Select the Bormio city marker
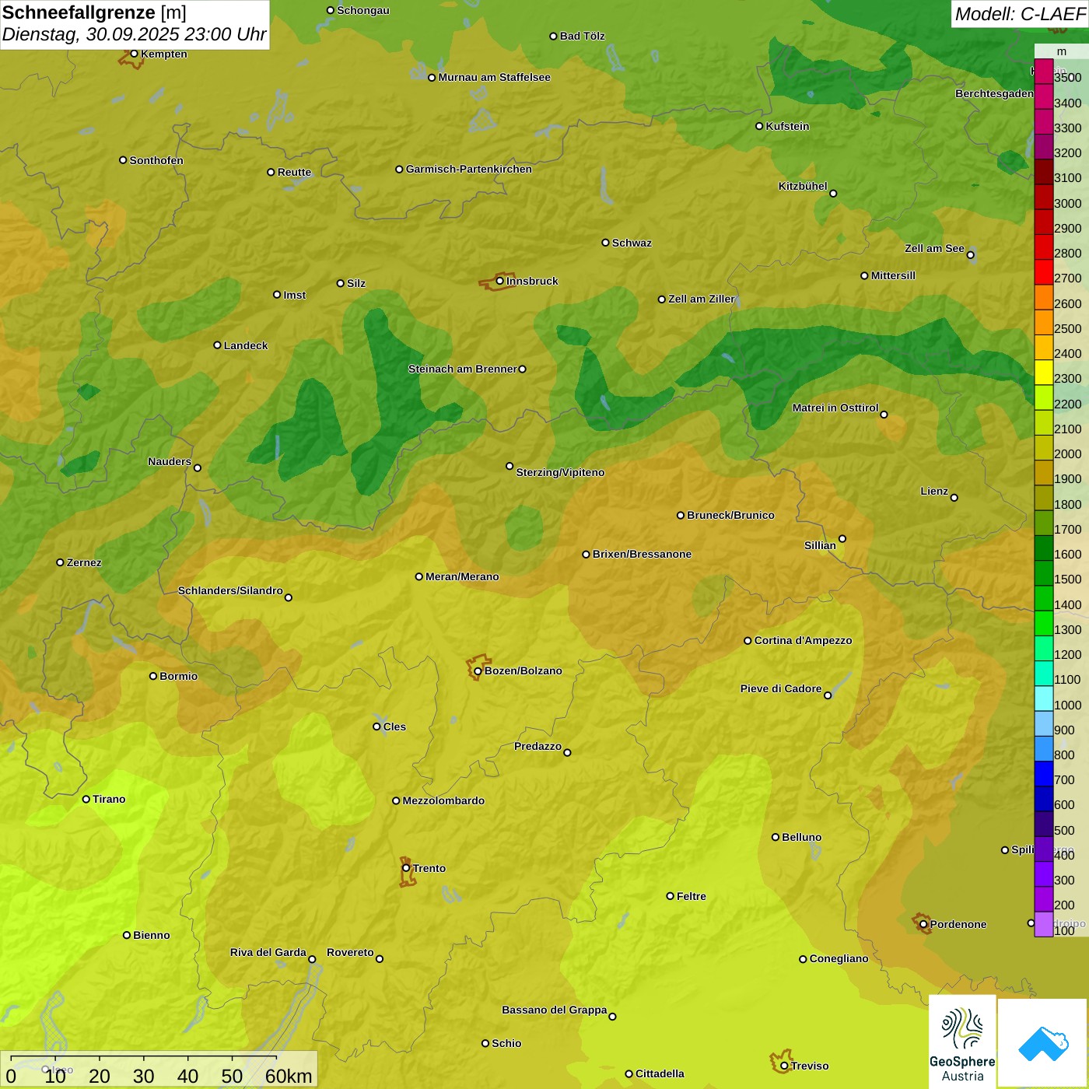The image size is (1089, 1089). click(x=153, y=676)
